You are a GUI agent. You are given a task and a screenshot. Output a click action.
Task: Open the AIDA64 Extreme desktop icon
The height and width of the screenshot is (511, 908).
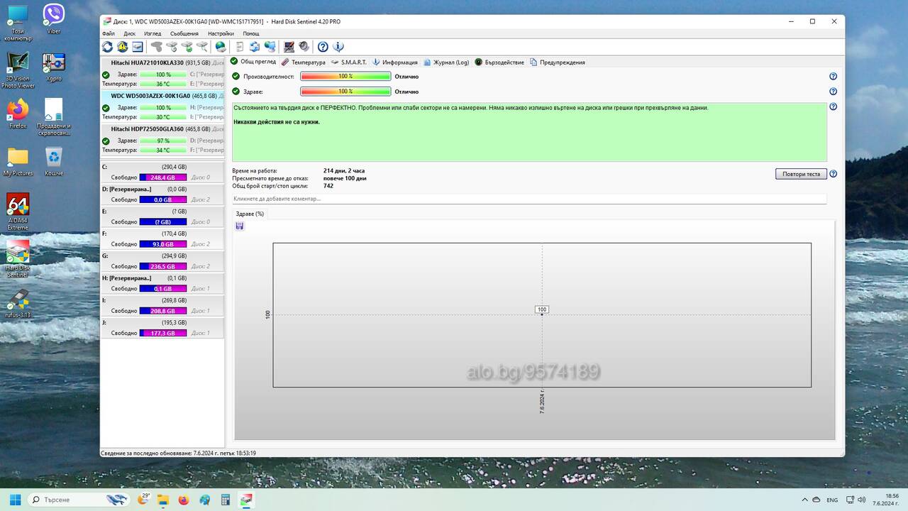click(x=18, y=211)
